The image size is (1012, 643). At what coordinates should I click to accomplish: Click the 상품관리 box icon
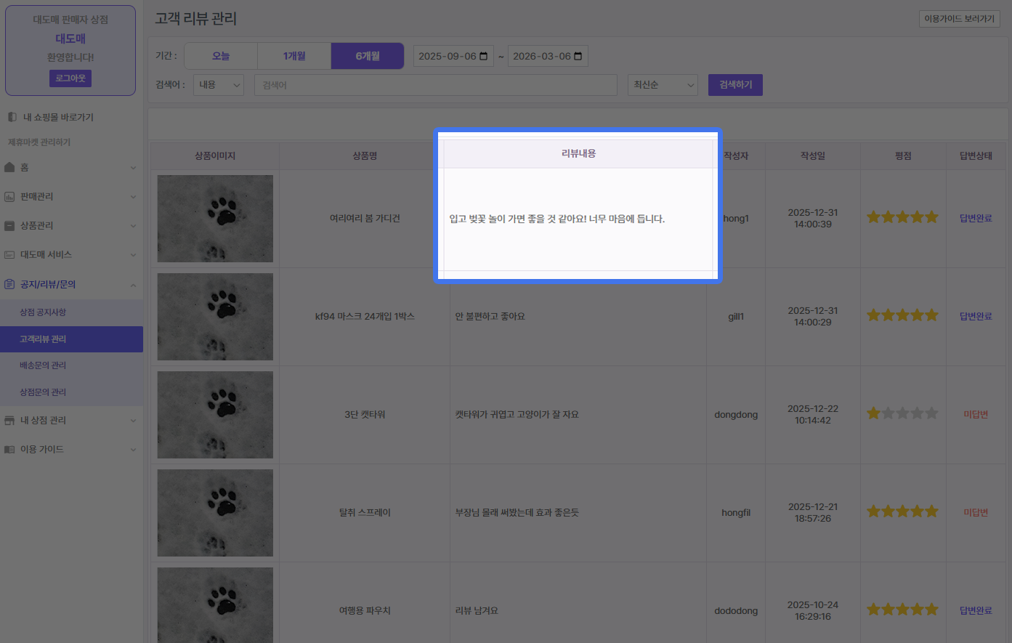pos(9,226)
